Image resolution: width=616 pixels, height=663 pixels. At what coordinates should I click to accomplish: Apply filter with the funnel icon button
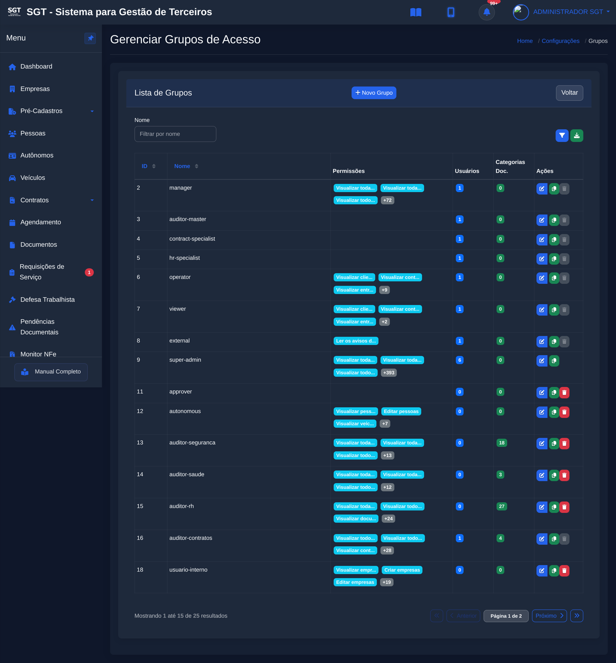[x=562, y=136]
